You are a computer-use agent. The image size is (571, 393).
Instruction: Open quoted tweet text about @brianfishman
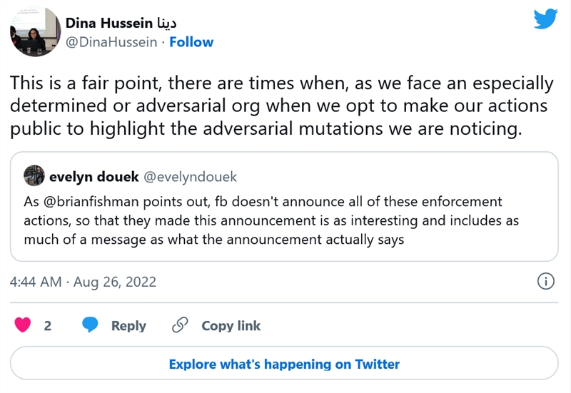tap(271, 220)
